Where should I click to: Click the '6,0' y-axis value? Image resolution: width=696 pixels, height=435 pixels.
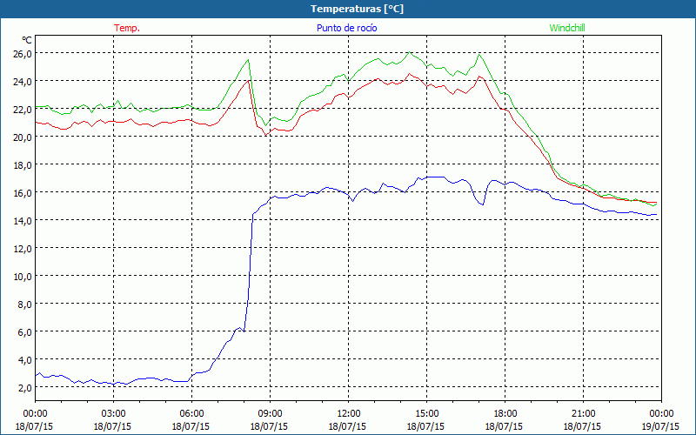point(24,332)
